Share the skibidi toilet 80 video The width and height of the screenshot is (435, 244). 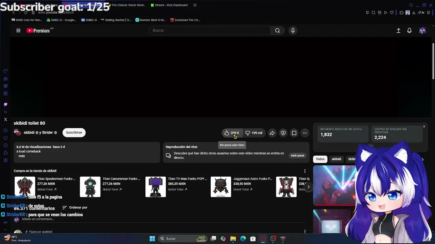pos(272,133)
